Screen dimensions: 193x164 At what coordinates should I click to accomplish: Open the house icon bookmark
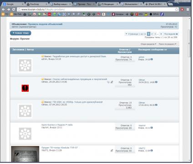[x=25, y=14]
